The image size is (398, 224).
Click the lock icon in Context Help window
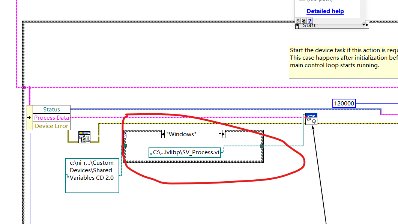click(303, 21)
